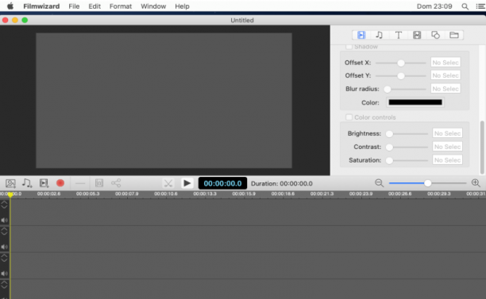Enable the Shadow checkbox

point(349,47)
